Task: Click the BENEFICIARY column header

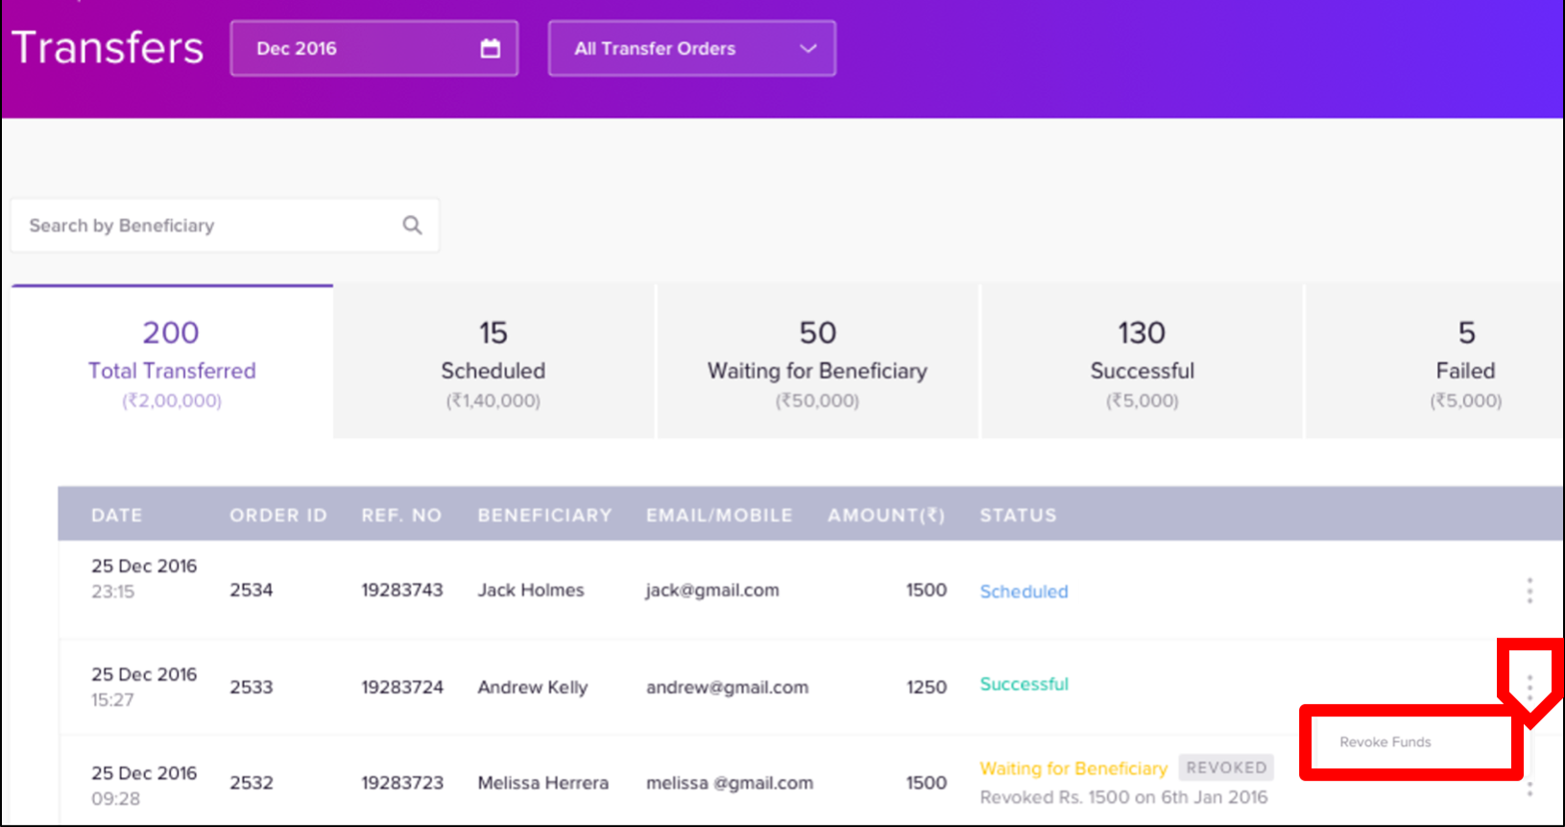Action: [x=544, y=515]
